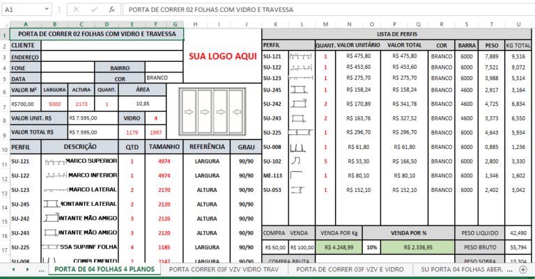Click the KG TOTAL value 9,516
Screen dimensions: 535x279
(x=518, y=56)
